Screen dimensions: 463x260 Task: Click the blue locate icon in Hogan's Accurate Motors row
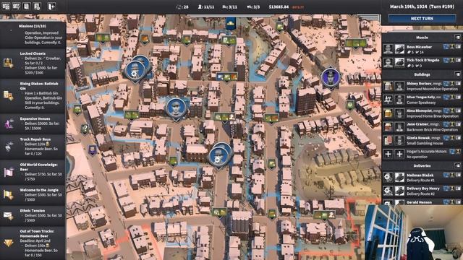tap(452, 152)
